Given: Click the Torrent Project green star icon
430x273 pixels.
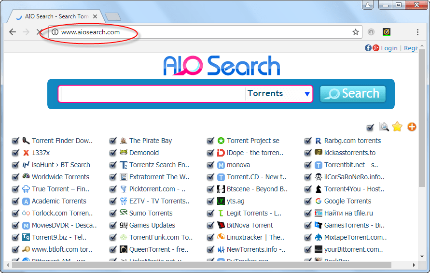Looking at the screenshot, I should 221,141.
